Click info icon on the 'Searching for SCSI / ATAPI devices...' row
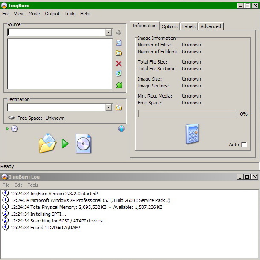 coord(5,221)
